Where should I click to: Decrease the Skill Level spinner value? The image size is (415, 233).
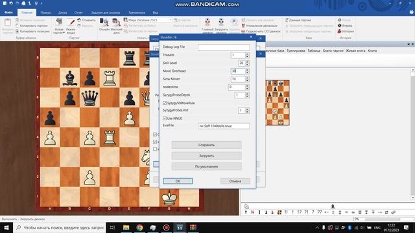click(247, 65)
